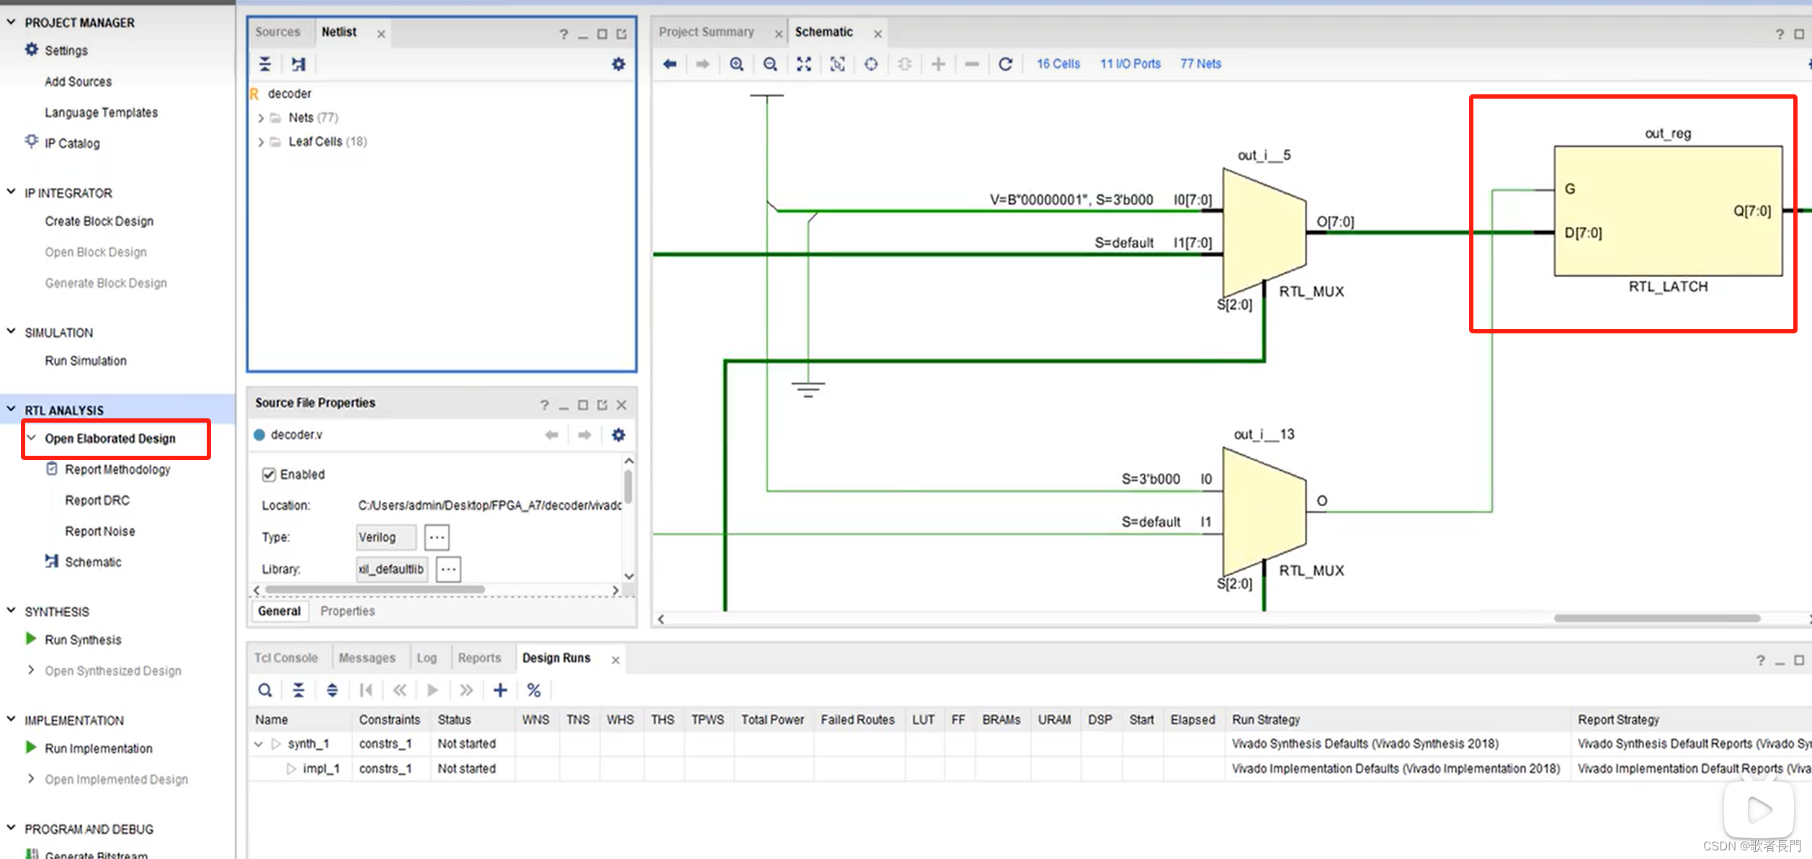Click the zoom fit schematic icon
The image size is (1812, 859).
(x=803, y=64)
